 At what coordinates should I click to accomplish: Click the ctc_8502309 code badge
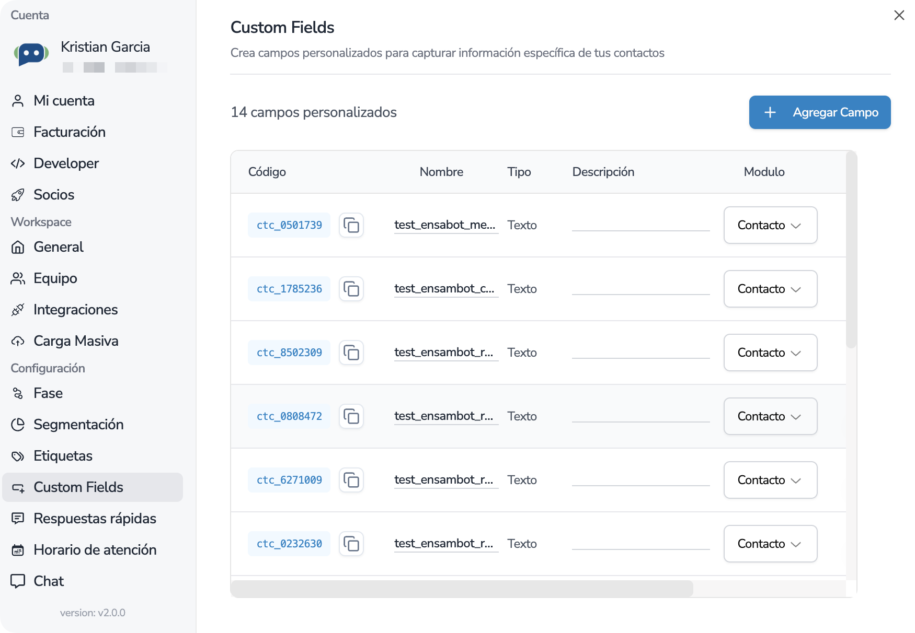click(x=289, y=353)
